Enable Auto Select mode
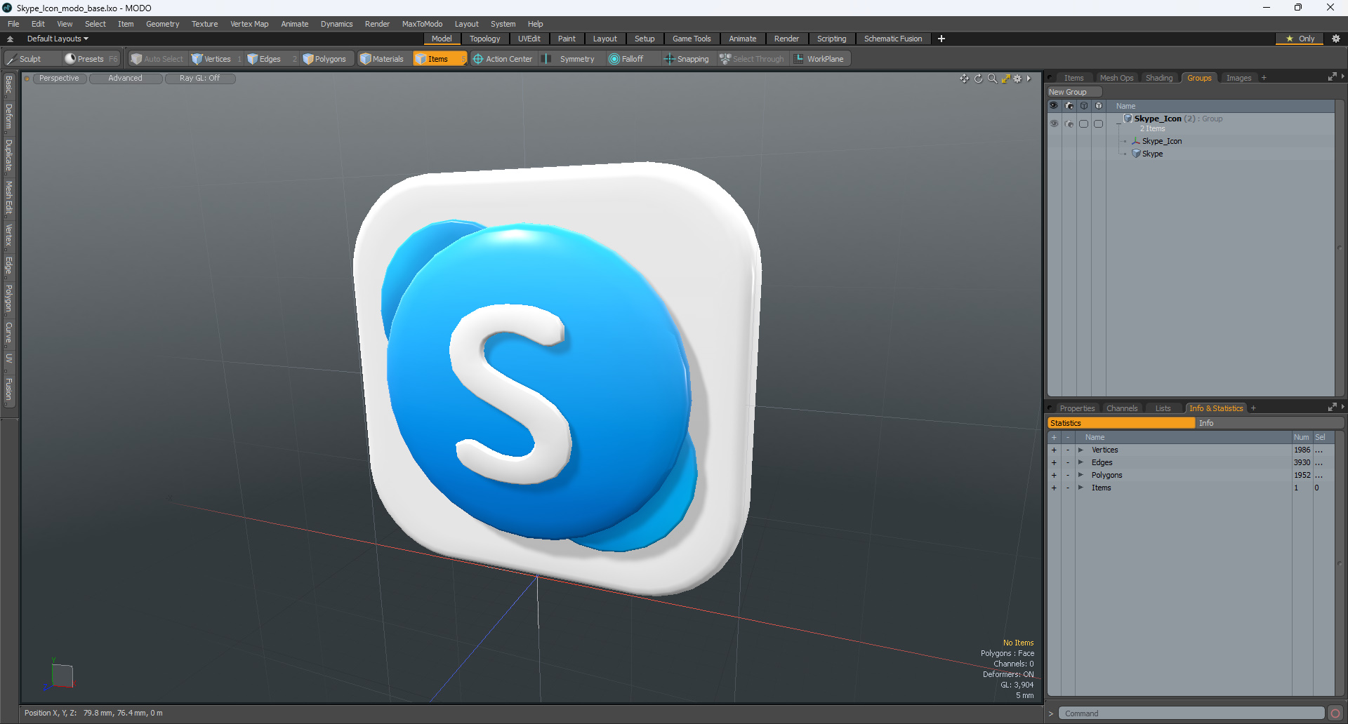Viewport: 1348px width, 724px height. (157, 59)
